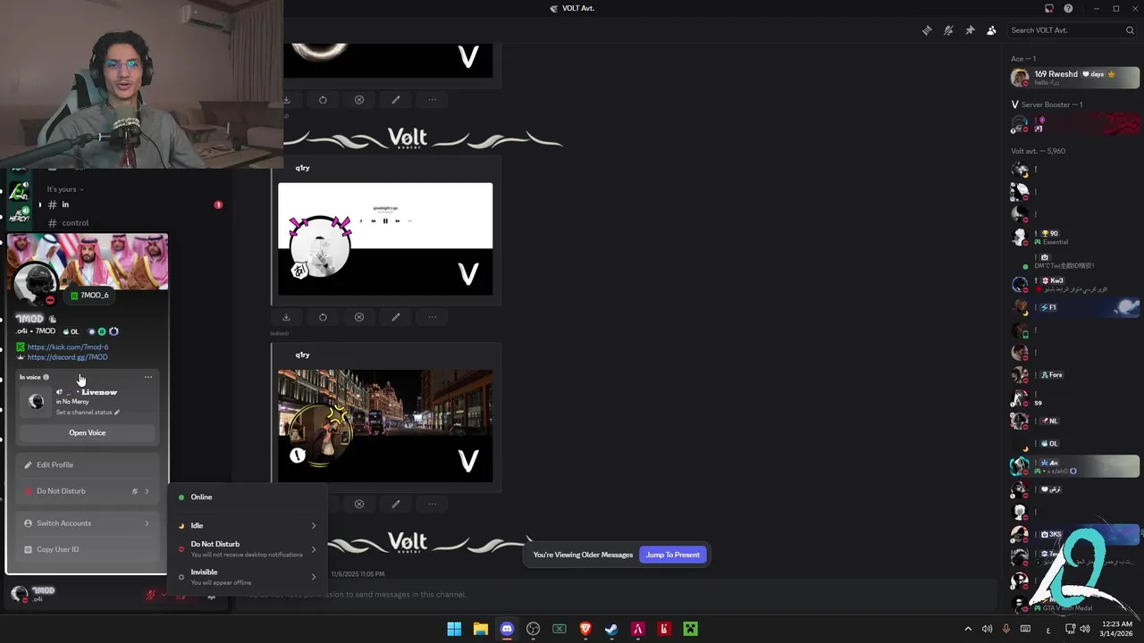Click the Open Voice button
The image size is (1144, 643).
88,433
